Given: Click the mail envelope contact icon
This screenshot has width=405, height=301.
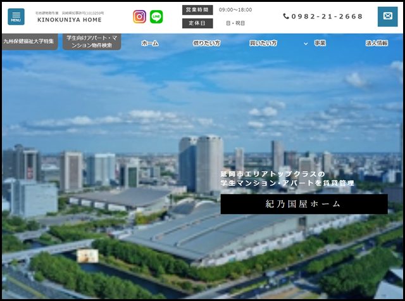Looking at the screenshot, I should coord(387,16).
